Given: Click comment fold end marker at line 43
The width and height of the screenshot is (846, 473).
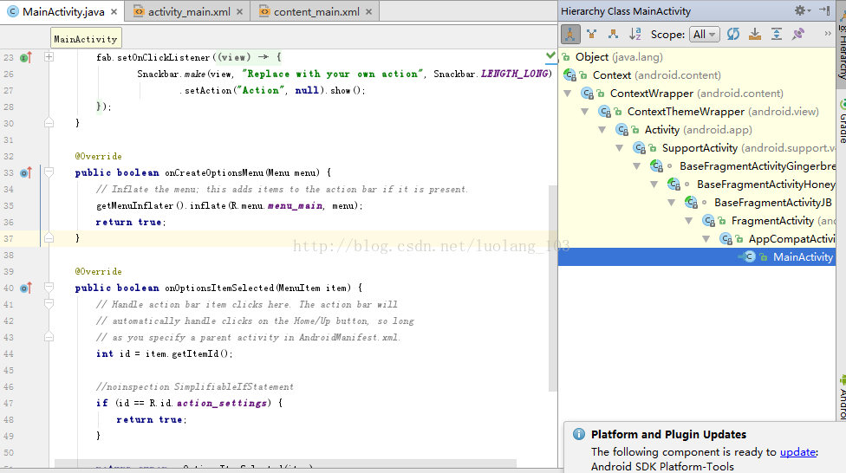Looking at the screenshot, I should point(49,337).
